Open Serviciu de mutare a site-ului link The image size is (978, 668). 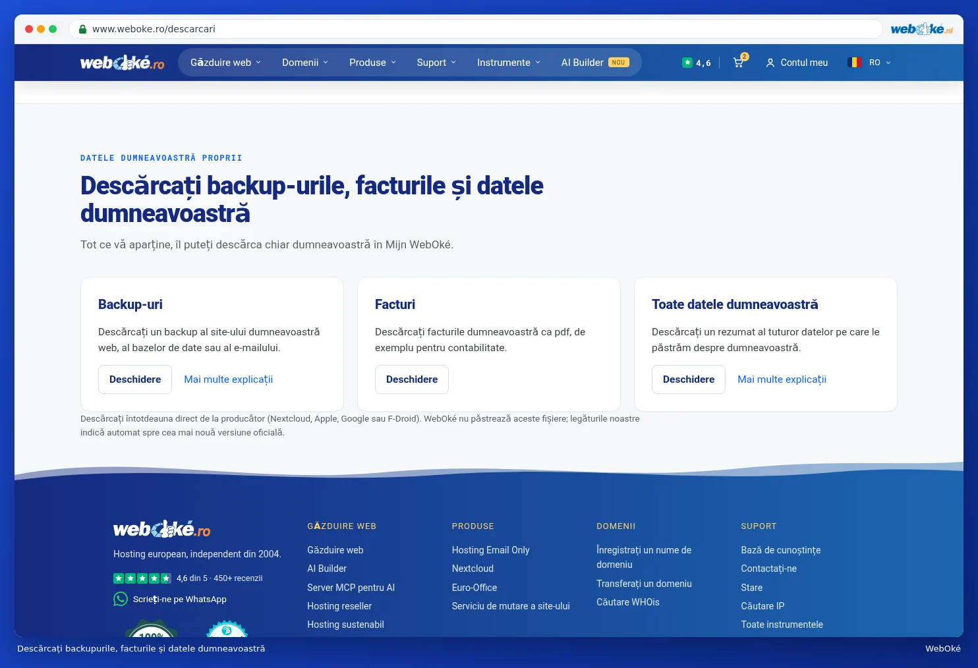pos(511,606)
